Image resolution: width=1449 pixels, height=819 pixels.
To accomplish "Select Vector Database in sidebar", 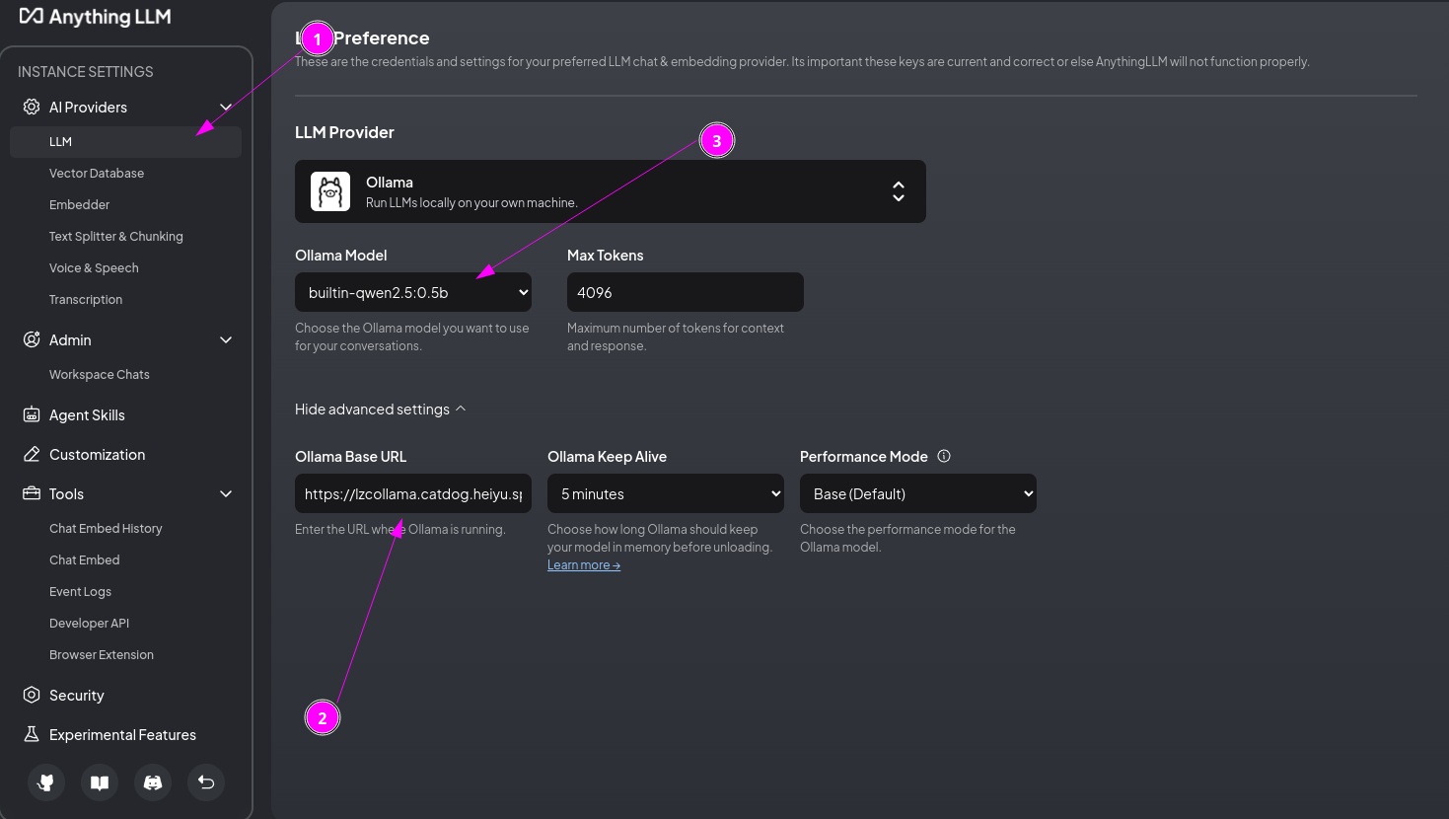I will pos(97,173).
